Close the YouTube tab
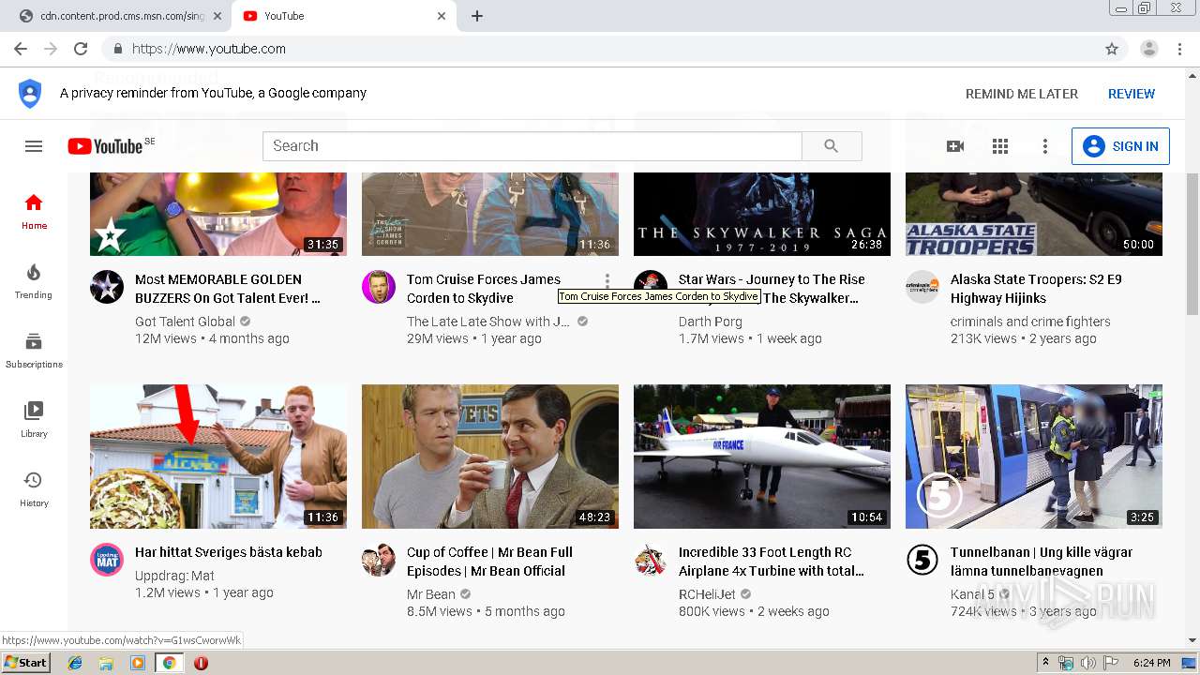 442,16
